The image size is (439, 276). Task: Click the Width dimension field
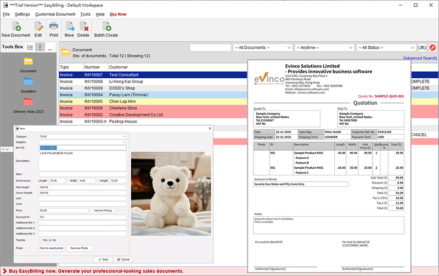pos(87,181)
